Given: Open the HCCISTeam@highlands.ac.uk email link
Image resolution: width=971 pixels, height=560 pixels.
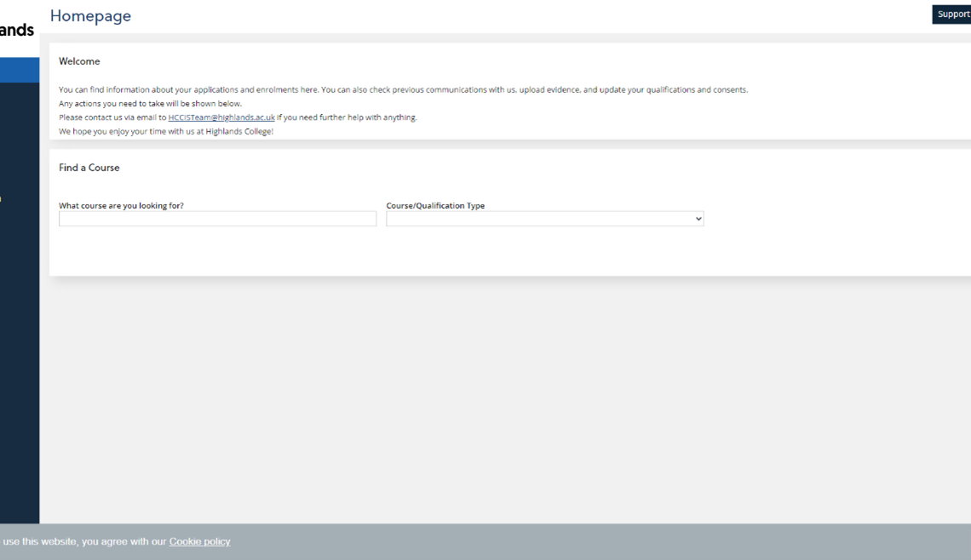Looking at the screenshot, I should (221, 117).
